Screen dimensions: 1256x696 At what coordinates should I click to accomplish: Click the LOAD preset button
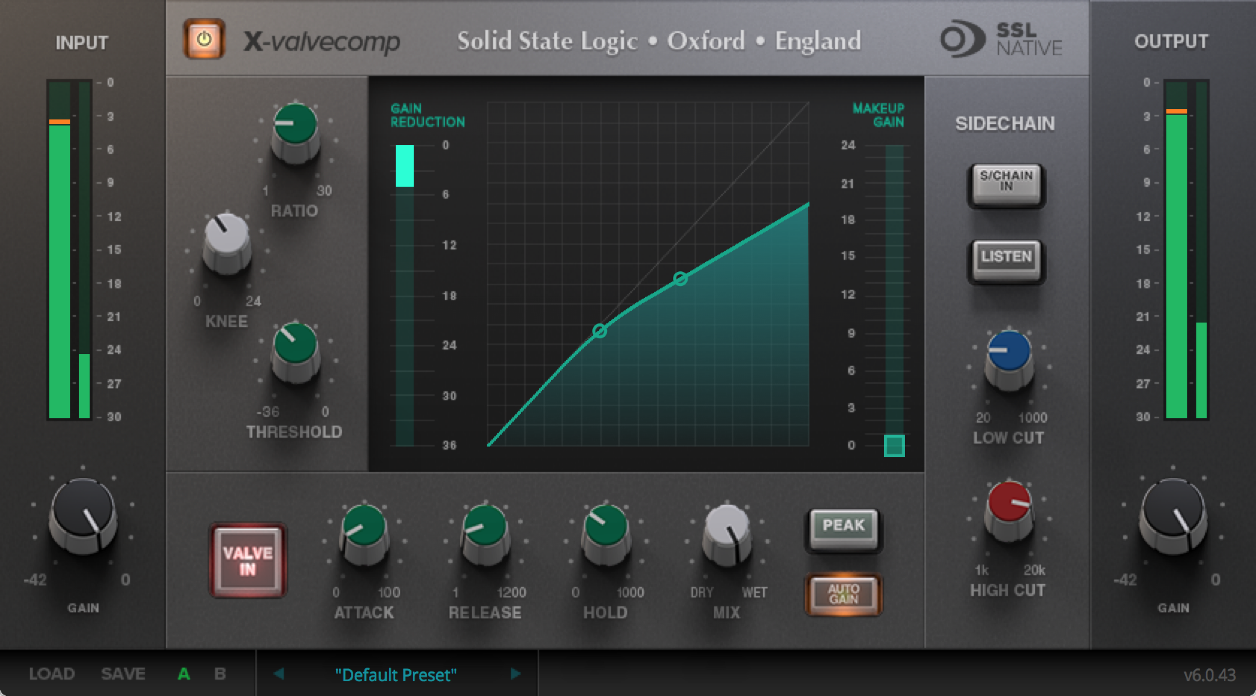51,673
